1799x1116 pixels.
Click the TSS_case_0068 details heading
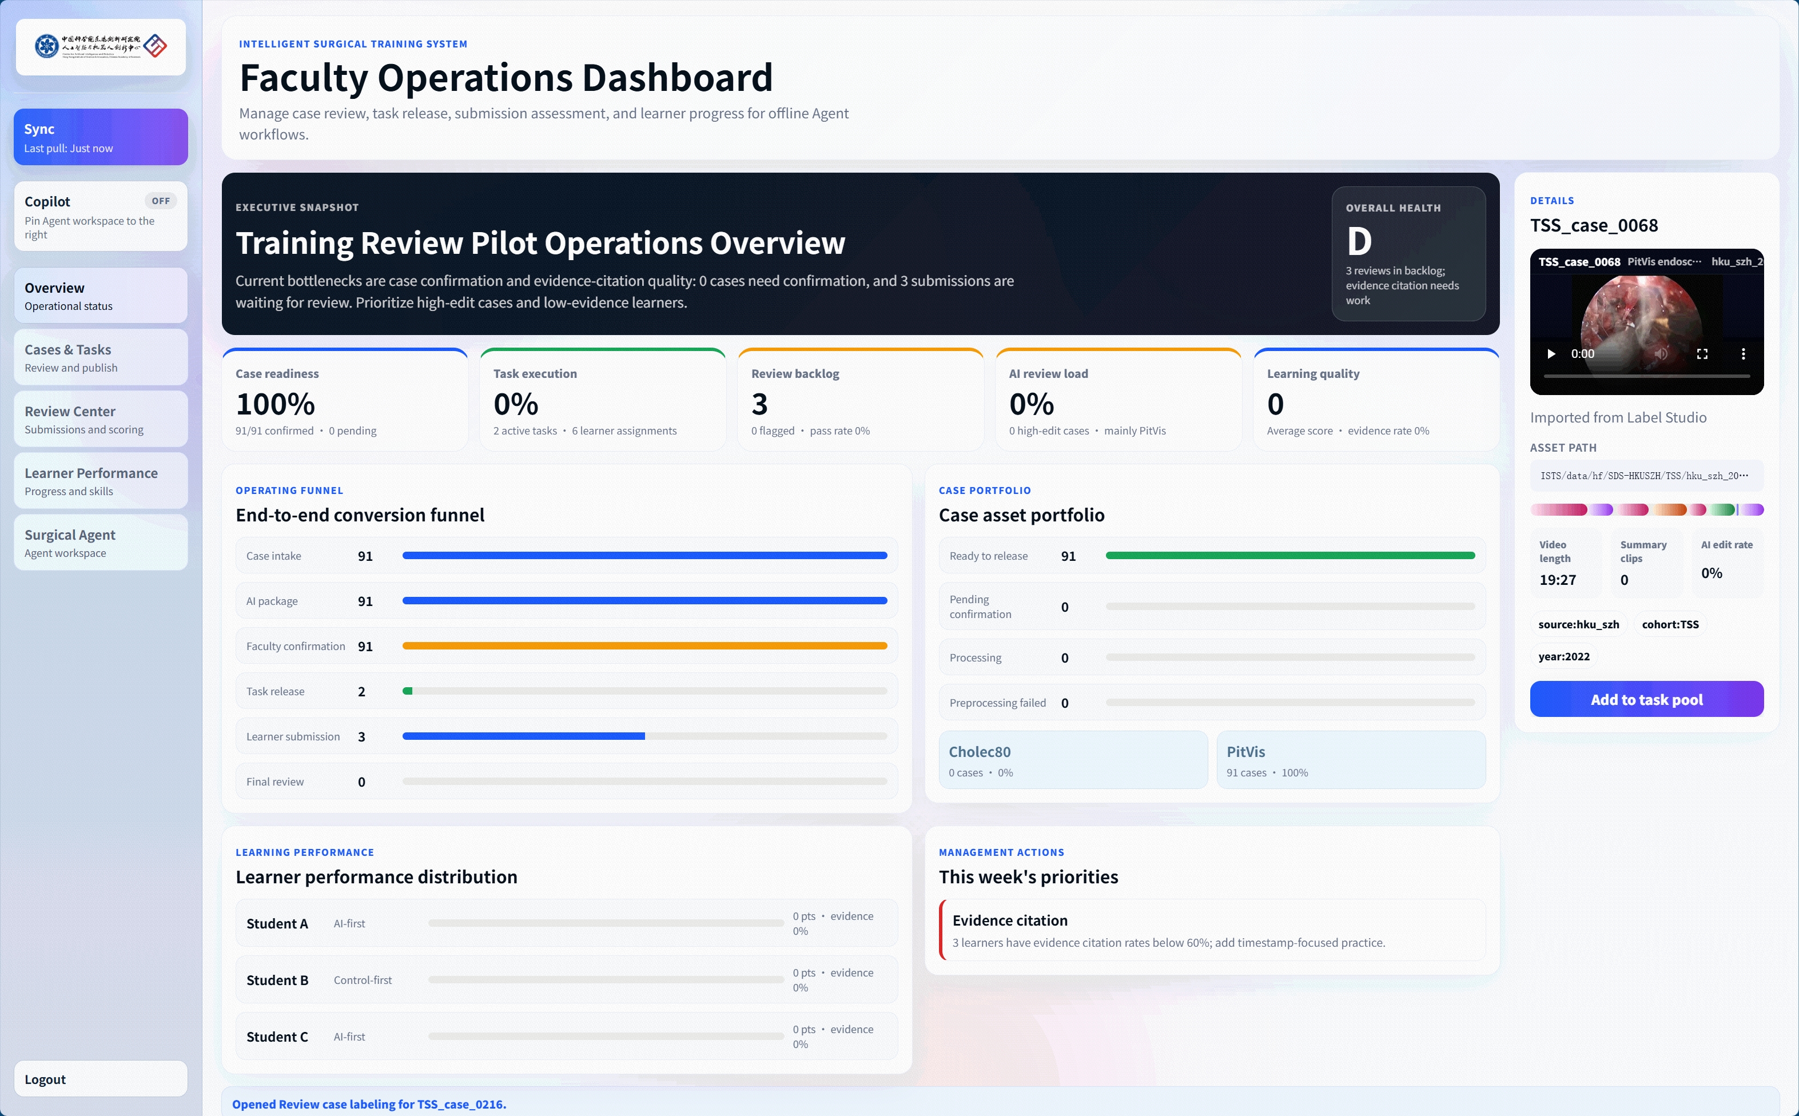pos(1594,225)
